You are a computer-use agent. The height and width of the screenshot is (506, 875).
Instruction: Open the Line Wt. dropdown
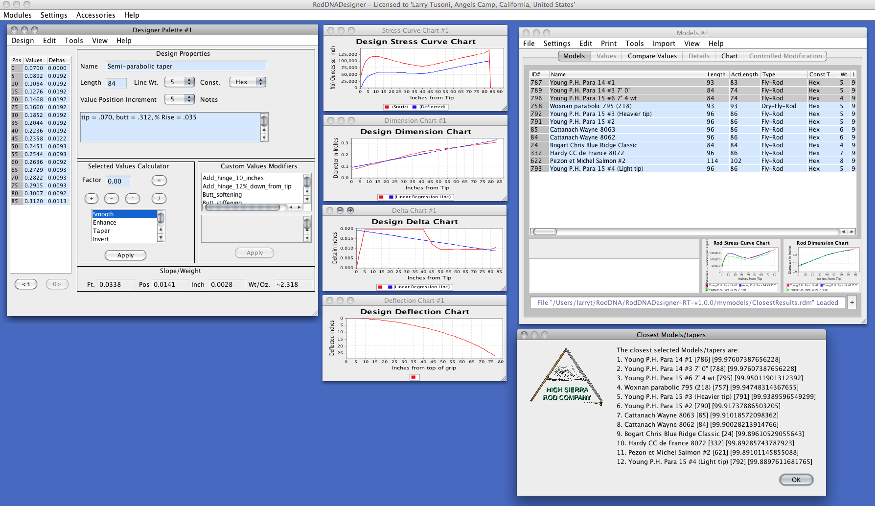coord(180,82)
